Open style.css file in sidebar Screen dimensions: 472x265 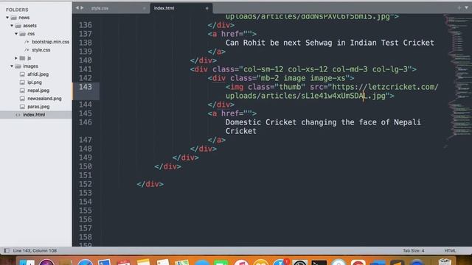click(x=41, y=50)
